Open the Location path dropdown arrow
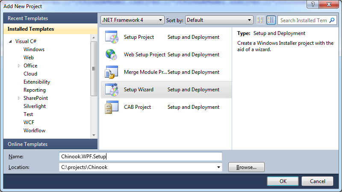The height and width of the screenshot is (192, 342). (x=218, y=167)
